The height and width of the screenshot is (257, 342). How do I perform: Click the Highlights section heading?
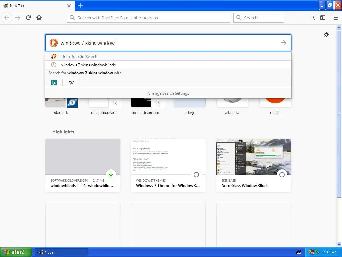[63, 132]
